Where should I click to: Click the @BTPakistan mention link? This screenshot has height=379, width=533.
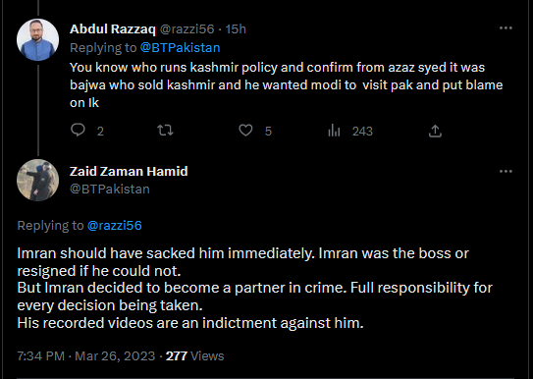point(181,47)
